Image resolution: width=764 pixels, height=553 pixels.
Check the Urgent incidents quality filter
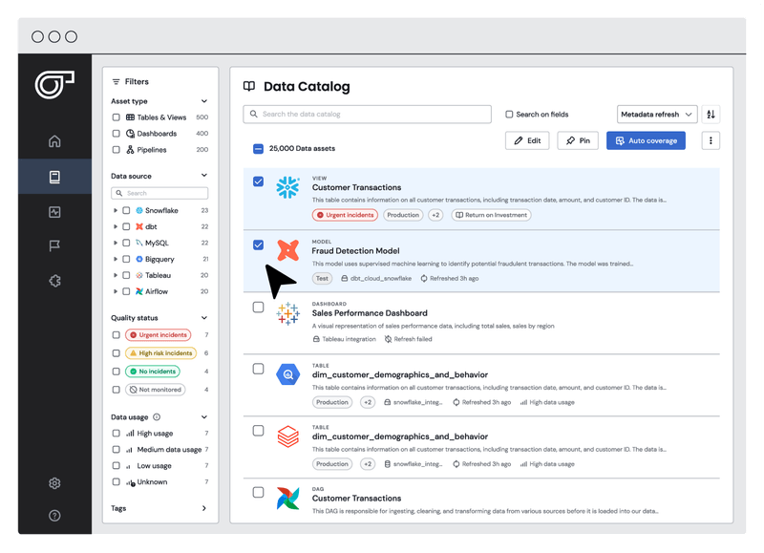coord(116,335)
